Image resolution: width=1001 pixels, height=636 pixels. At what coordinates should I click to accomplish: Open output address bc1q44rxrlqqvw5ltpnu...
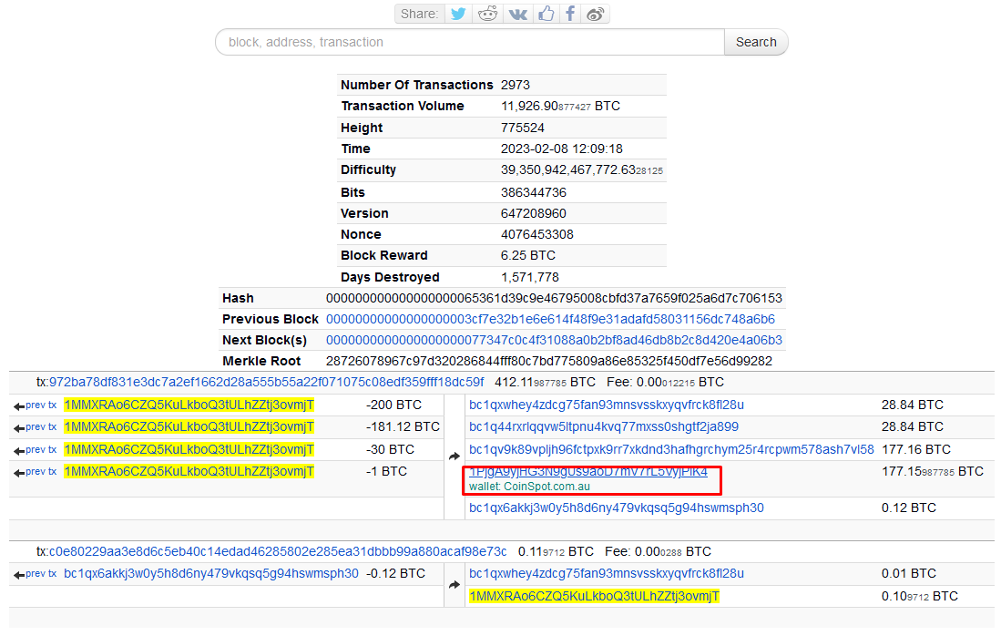coord(604,427)
